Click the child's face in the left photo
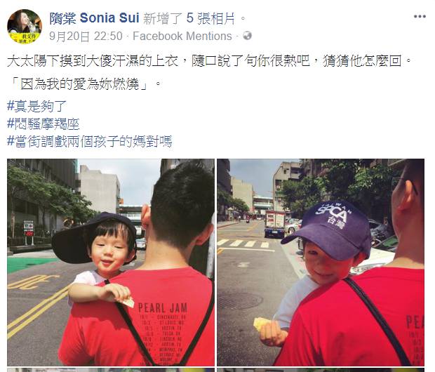 [111, 250]
